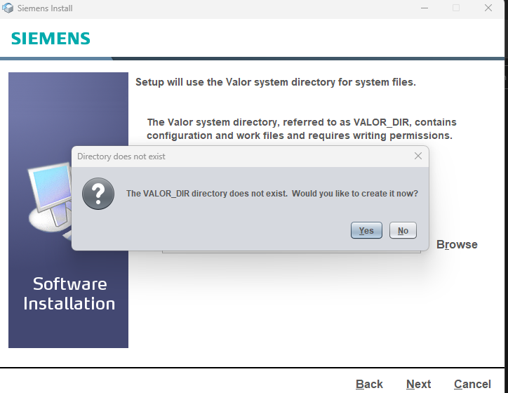508x393 pixels.
Task: Open the Browse directory chooser
Action: click(x=457, y=244)
